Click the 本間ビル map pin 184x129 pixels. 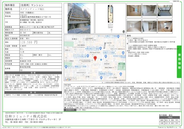click(68, 47)
